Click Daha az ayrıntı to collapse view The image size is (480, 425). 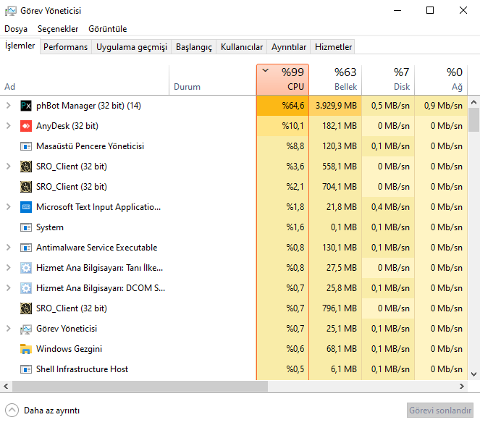(51, 411)
